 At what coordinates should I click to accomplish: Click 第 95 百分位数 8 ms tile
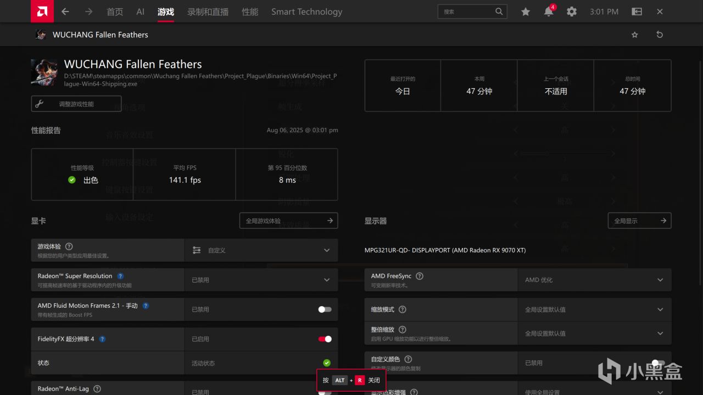pos(287,174)
